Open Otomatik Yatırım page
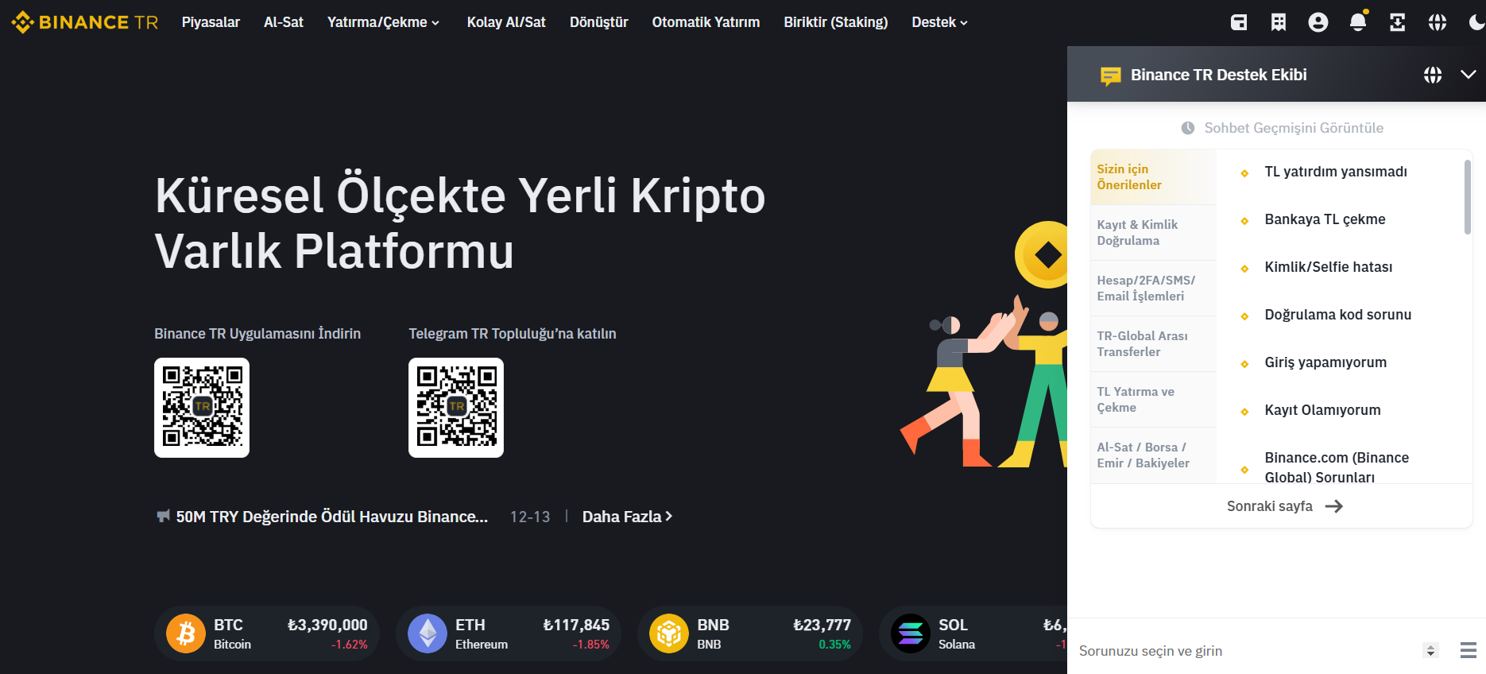 click(x=706, y=22)
